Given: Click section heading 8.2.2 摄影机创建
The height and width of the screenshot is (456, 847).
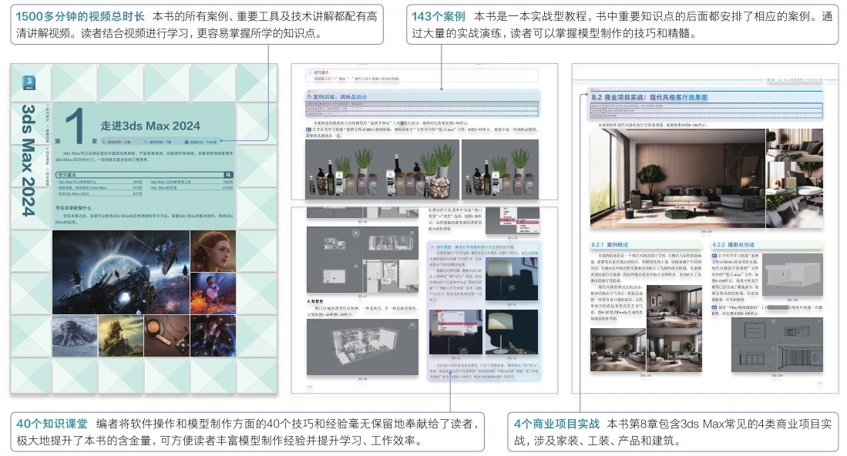Looking at the screenshot, I should (x=733, y=244).
